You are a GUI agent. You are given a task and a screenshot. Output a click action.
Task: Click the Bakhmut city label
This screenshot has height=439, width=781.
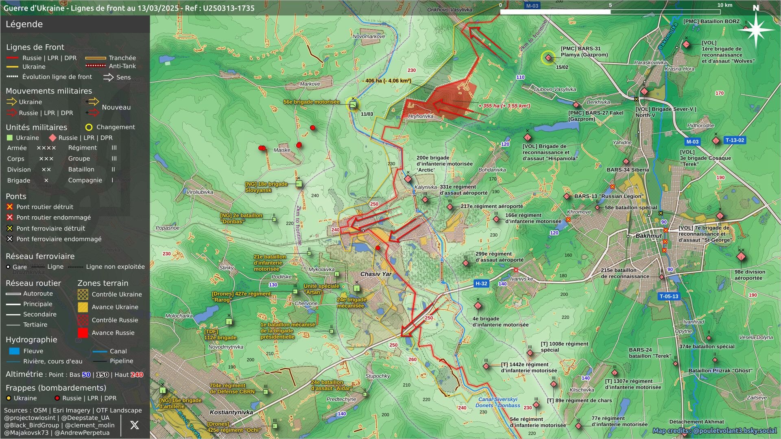(x=648, y=236)
